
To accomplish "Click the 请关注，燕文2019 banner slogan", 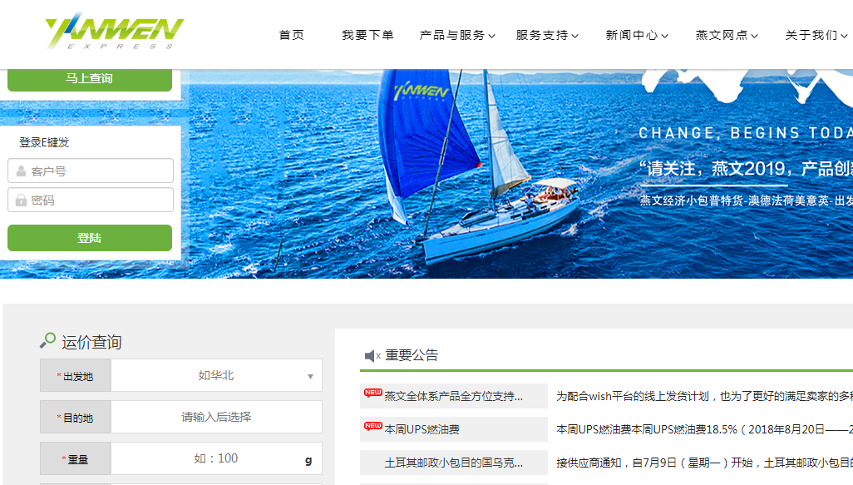I will [746, 169].
